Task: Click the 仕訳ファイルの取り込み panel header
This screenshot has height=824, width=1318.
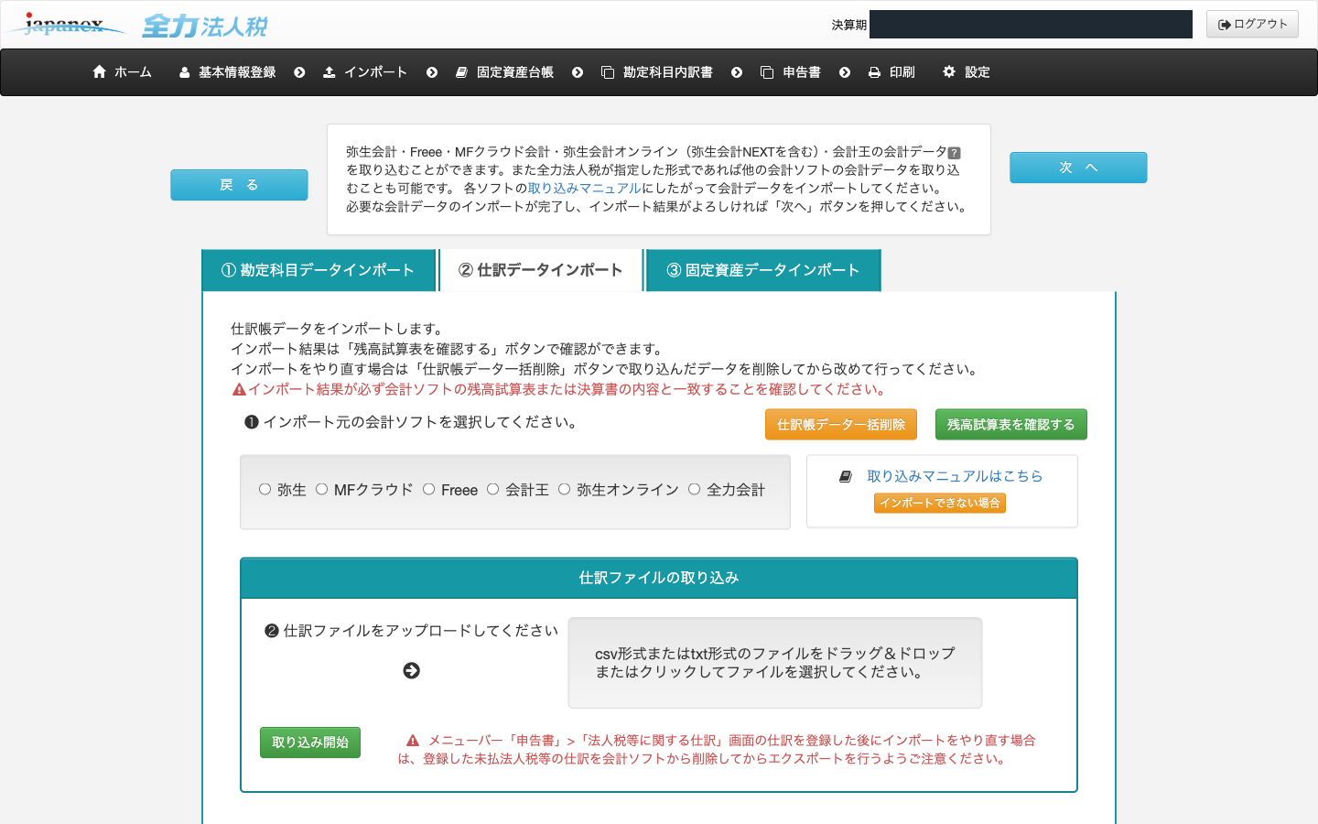Action: [659, 578]
